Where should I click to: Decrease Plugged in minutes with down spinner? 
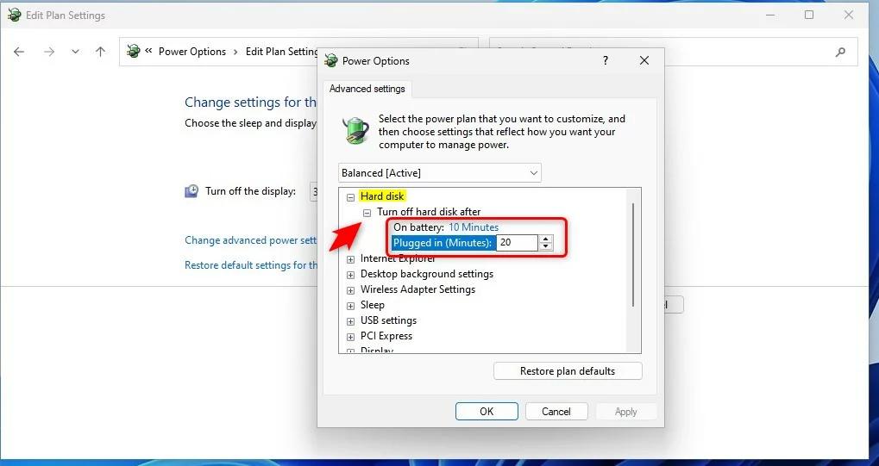pyautogui.click(x=545, y=246)
